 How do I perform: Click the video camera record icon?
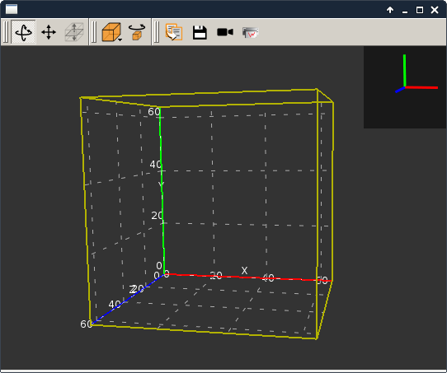click(225, 32)
